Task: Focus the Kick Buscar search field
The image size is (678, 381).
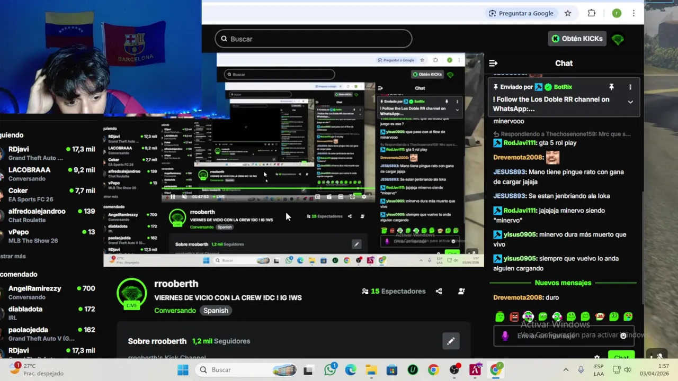Action: pos(314,39)
